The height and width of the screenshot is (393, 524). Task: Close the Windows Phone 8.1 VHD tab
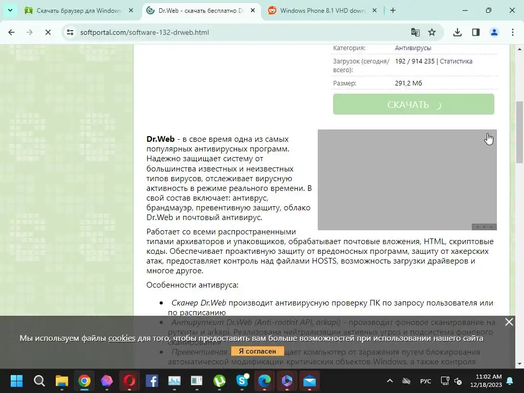click(x=375, y=10)
